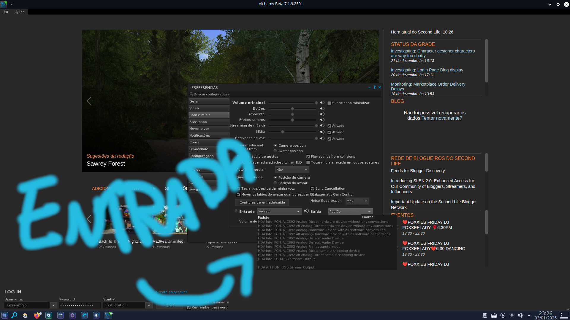Open the keyboard layout tray icon
570x320 pixels.
pyautogui.click(x=494, y=315)
